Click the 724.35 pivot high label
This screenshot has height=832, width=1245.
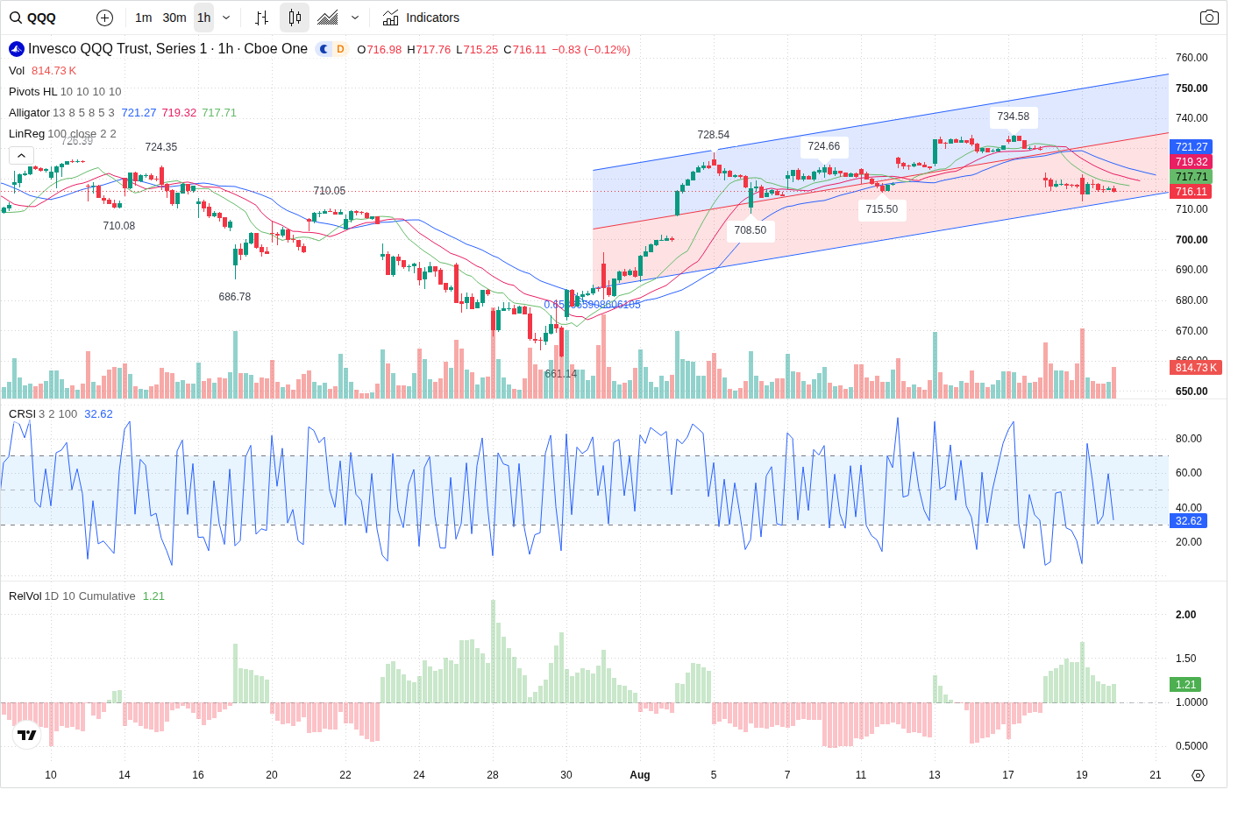[161, 147]
